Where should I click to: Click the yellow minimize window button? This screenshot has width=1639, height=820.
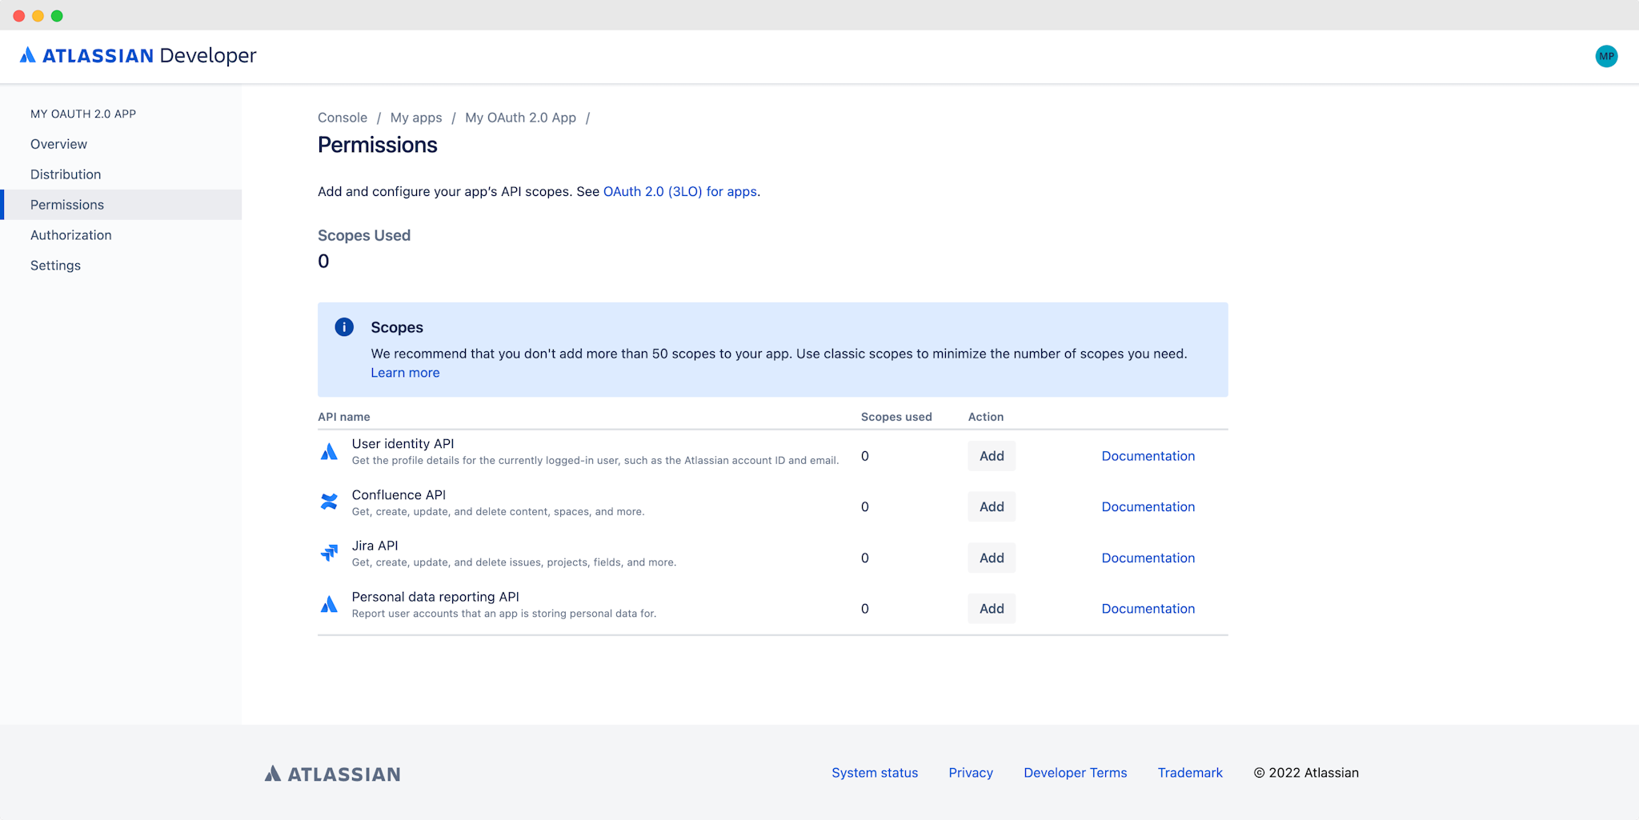coord(38,16)
